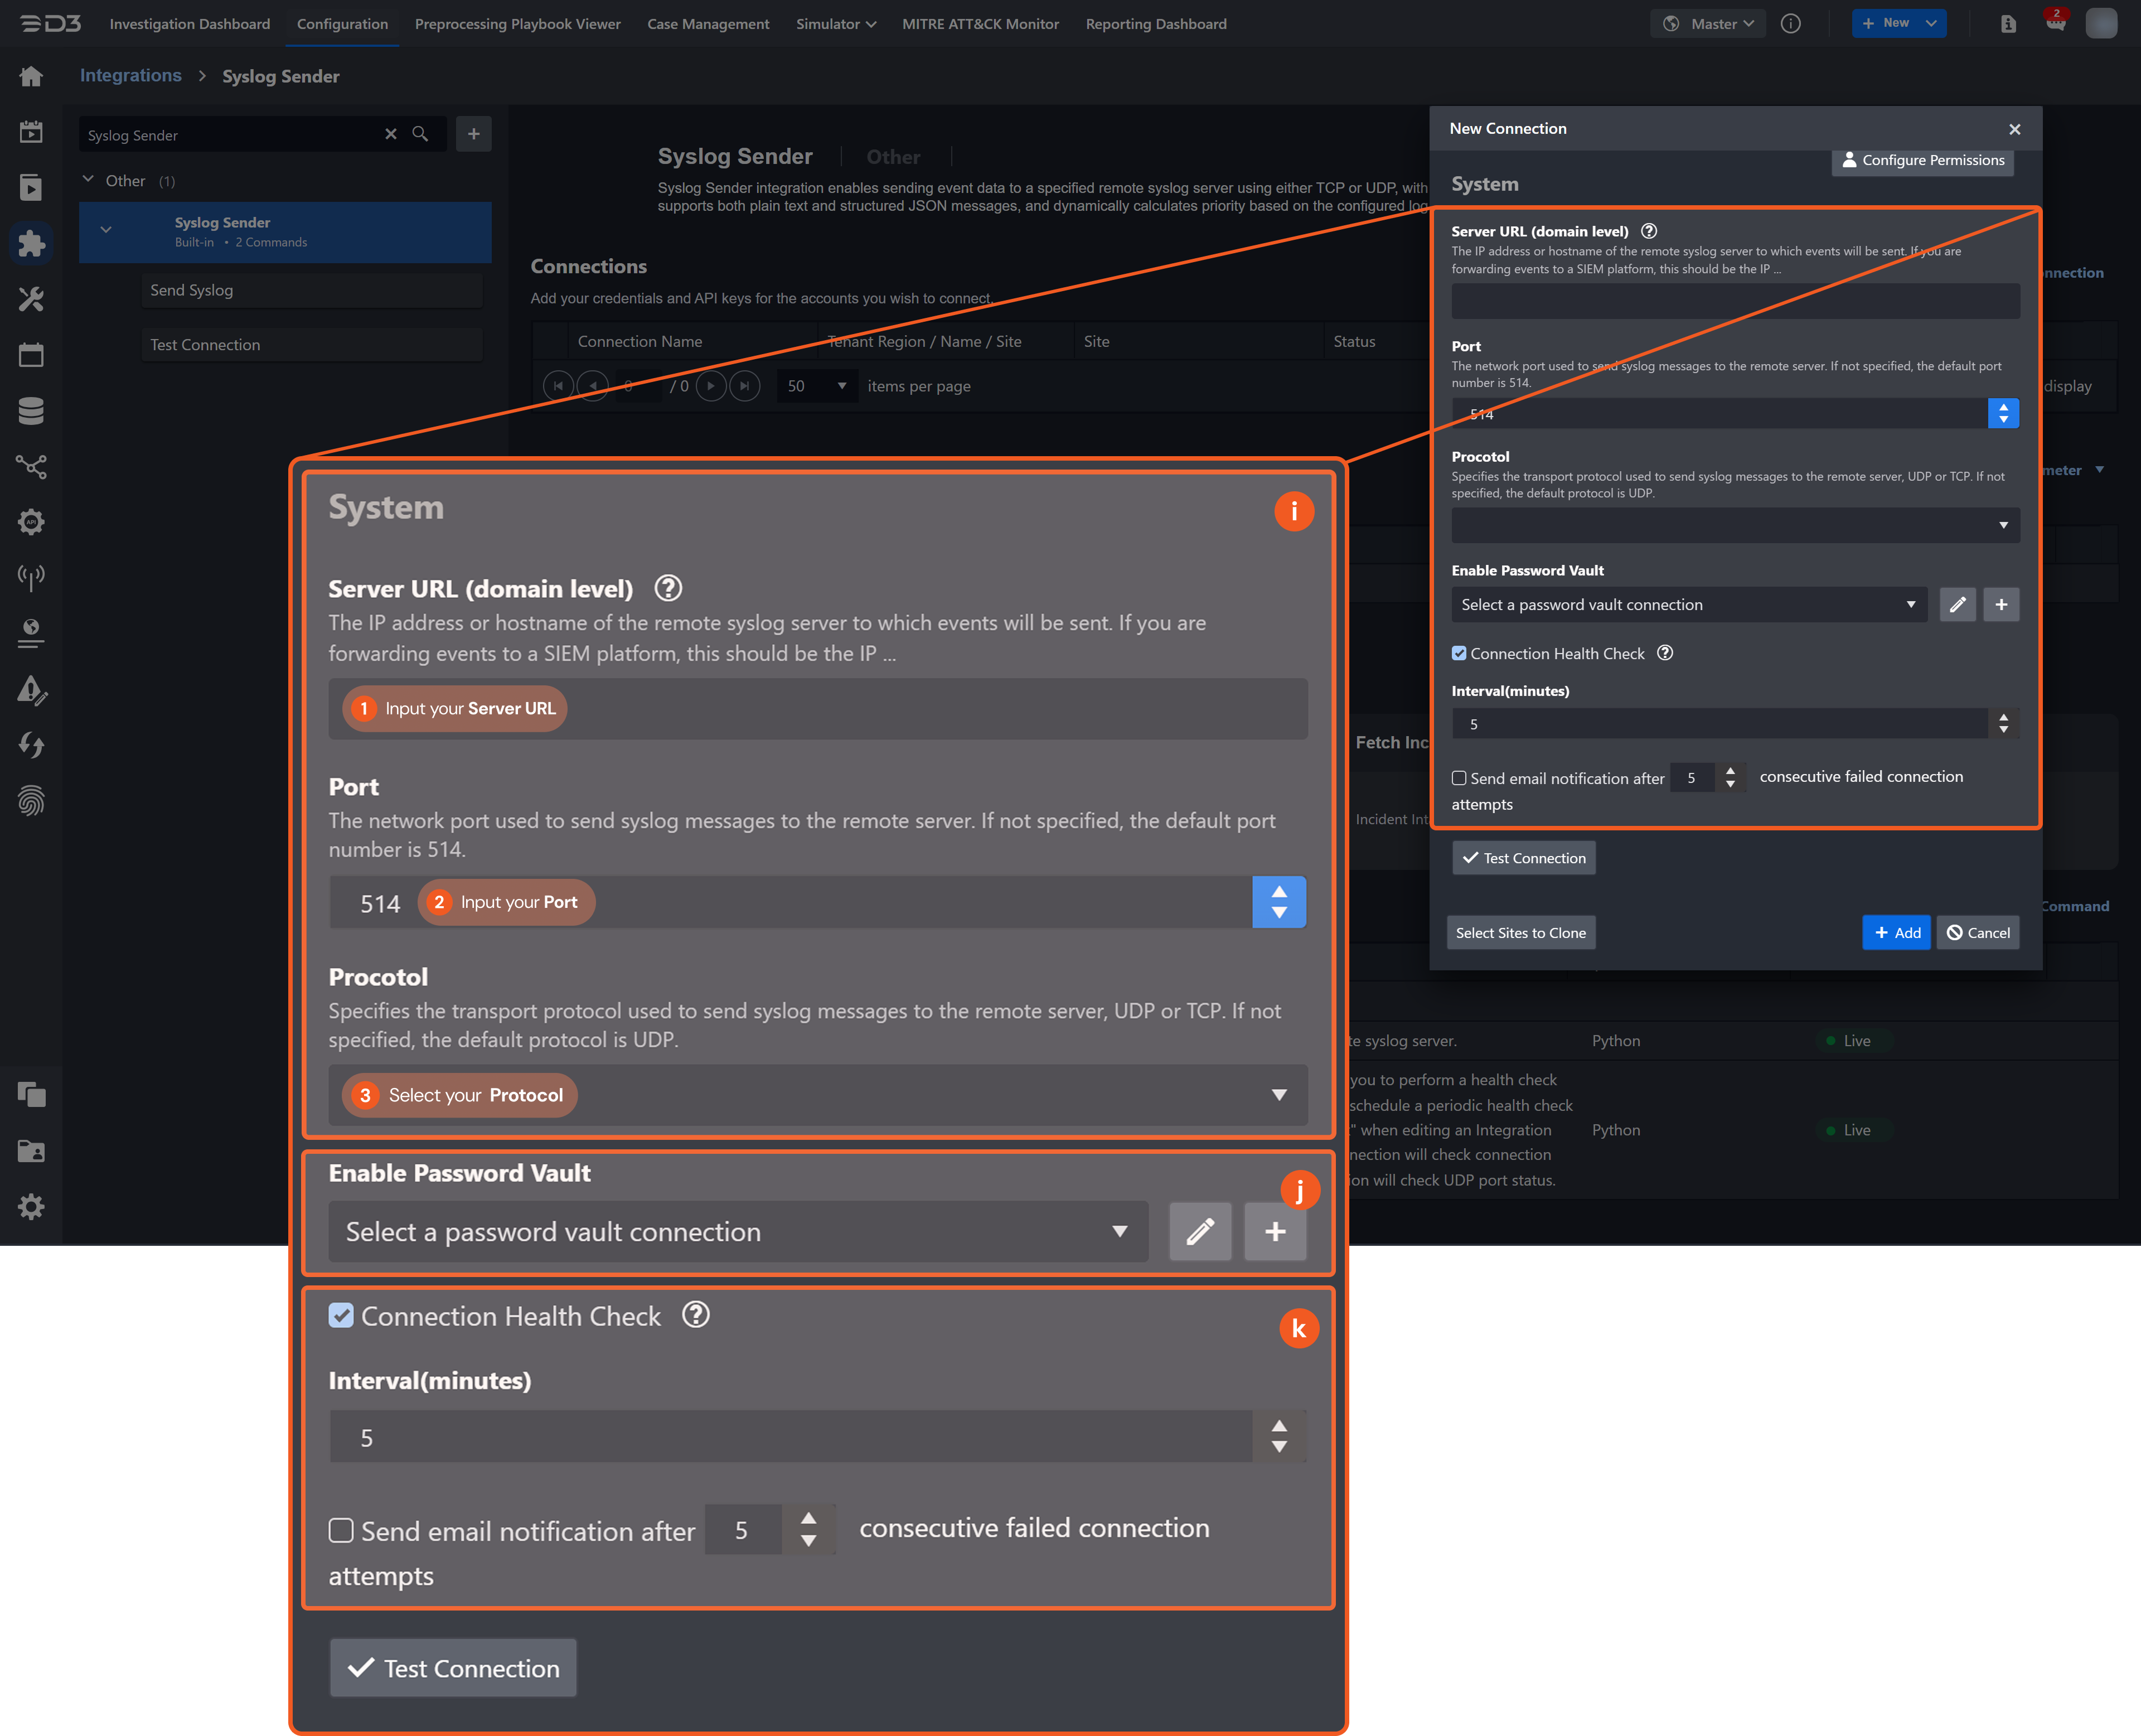Switch to the Case Management tab
The image size is (2141, 1736).
(x=708, y=24)
